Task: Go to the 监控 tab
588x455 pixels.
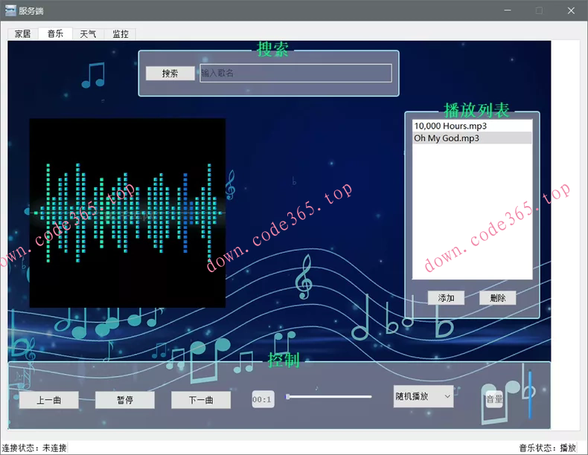Action: pyautogui.click(x=121, y=34)
